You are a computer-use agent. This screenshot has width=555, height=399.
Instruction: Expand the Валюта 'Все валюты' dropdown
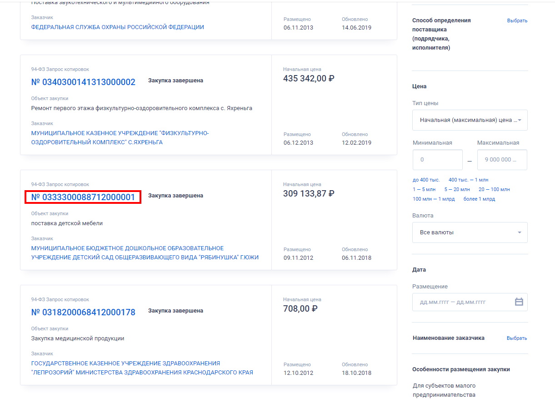point(470,232)
